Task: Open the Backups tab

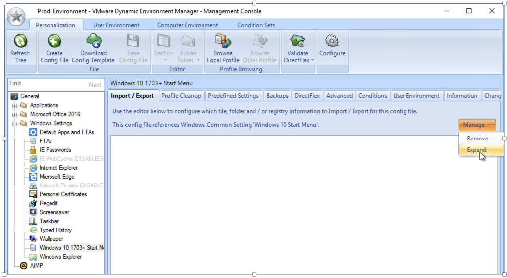Action: 277,96
